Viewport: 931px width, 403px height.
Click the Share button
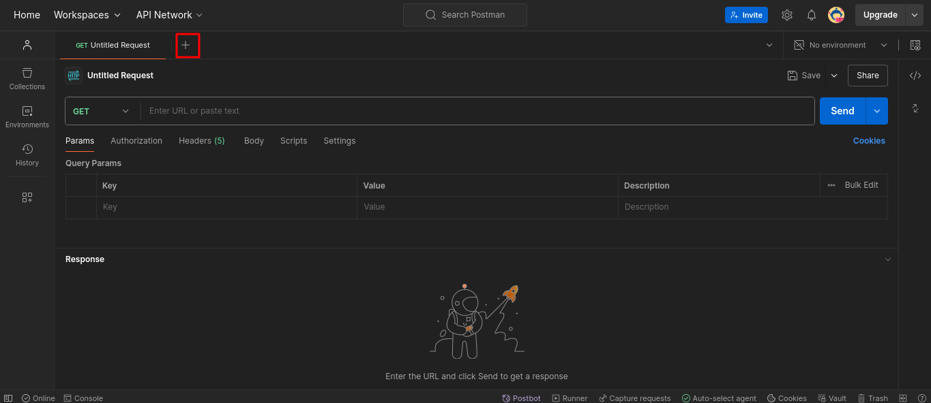[x=868, y=76]
